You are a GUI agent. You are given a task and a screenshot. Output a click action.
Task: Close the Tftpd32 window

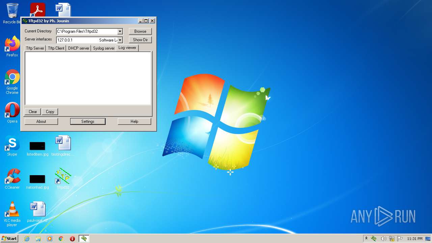(x=152, y=21)
